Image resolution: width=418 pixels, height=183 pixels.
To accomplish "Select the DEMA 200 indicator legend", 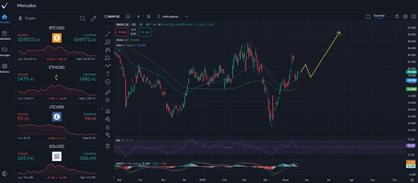I will [128, 40].
